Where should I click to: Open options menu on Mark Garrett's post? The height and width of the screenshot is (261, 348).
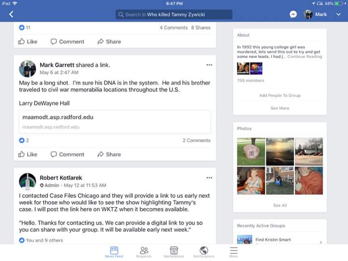pyautogui.click(x=209, y=65)
